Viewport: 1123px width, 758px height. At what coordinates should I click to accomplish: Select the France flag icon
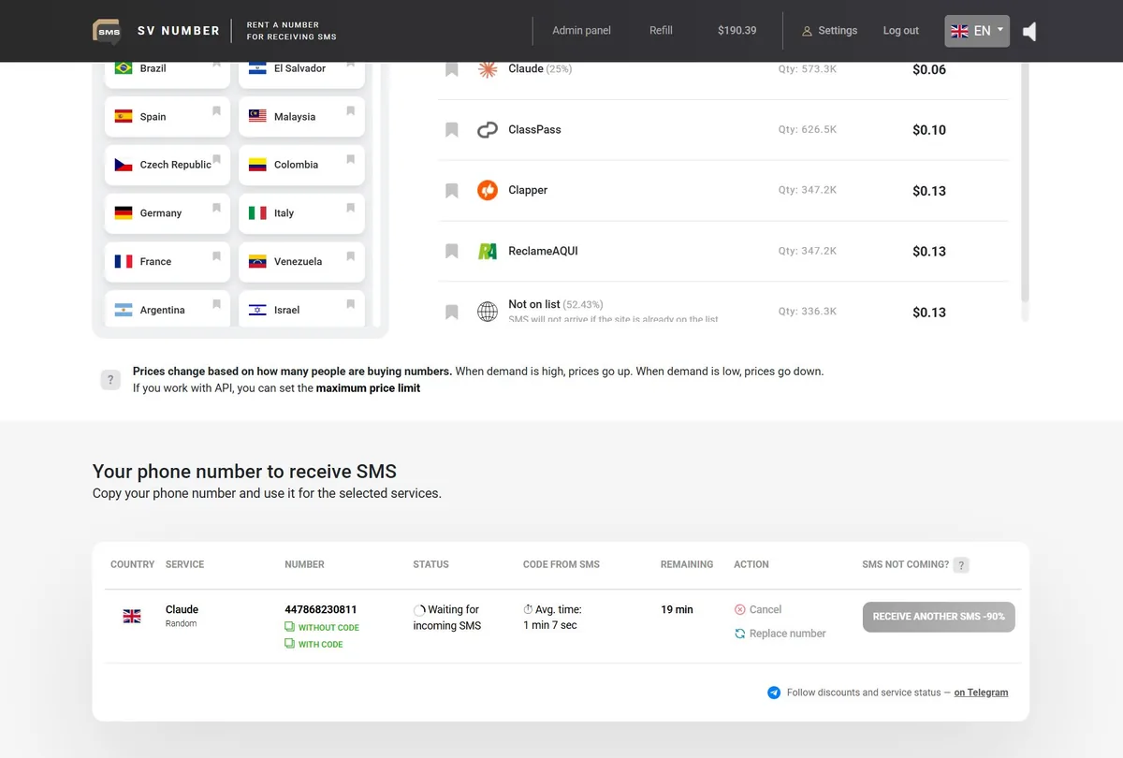(124, 262)
